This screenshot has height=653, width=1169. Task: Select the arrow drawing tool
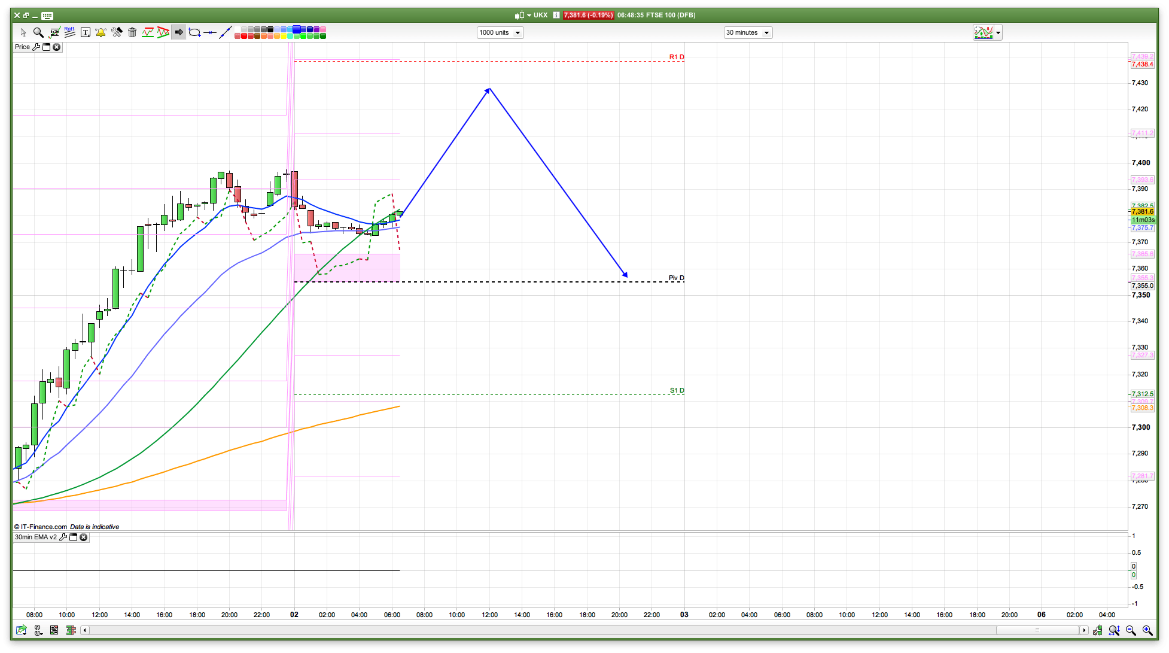tap(178, 32)
